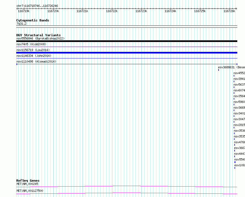Open nsv1146334 (John2014) variant label
245x197 pixels.
[34, 56]
